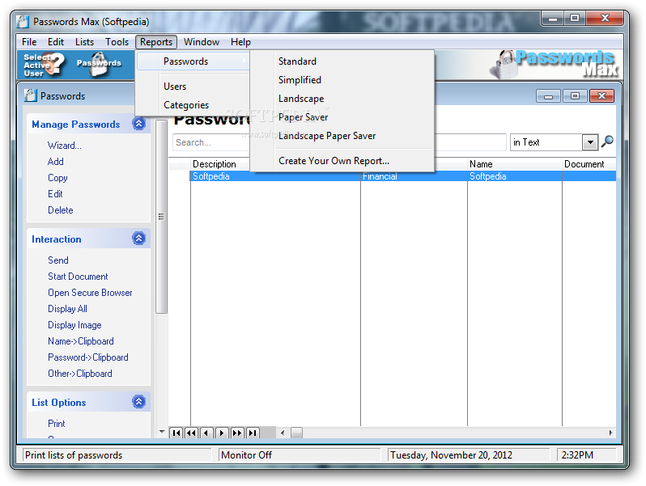Image resolution: width=646 pixels, height=486 pixels.
Task: Click the Delete password link
Action: pyautogui.click(x=61, y=210)
